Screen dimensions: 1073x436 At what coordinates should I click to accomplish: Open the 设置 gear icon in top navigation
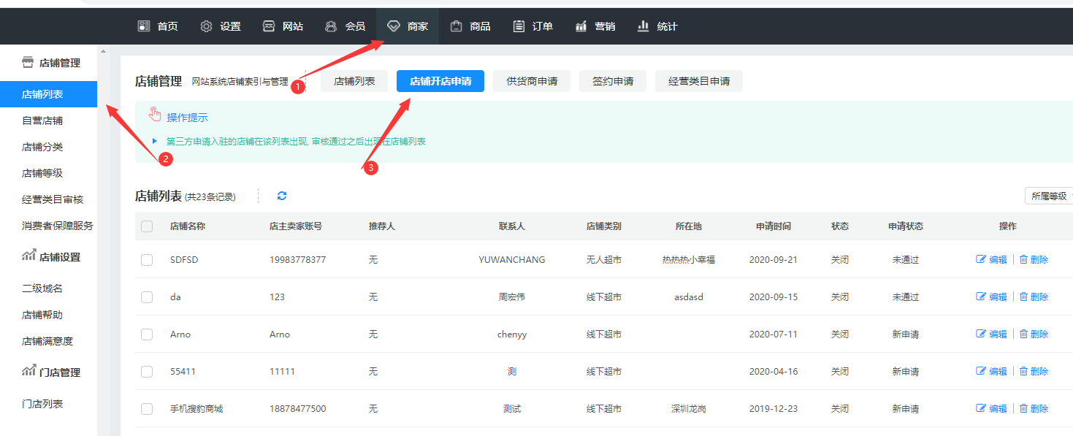(207, 26)
